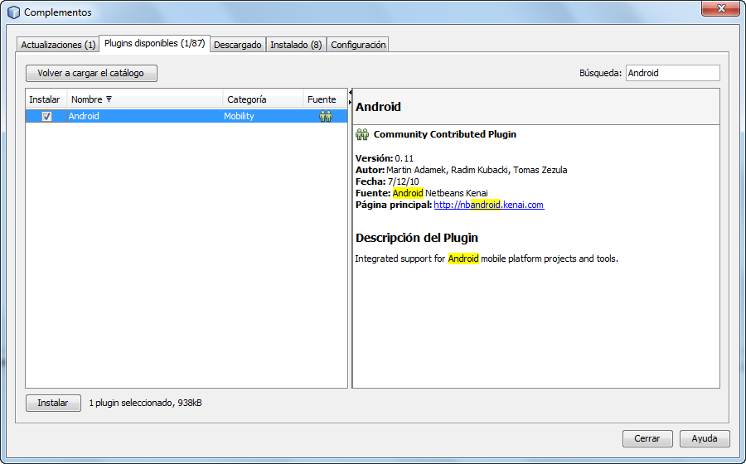Click the author names Martin Adamek line
746x464 pixels.
[461, 170]
